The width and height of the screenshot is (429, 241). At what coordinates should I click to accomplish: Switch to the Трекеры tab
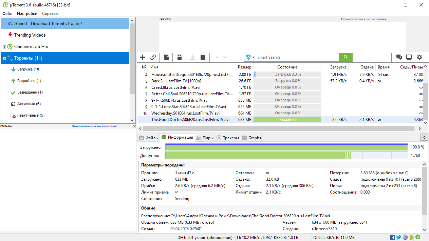227,138
